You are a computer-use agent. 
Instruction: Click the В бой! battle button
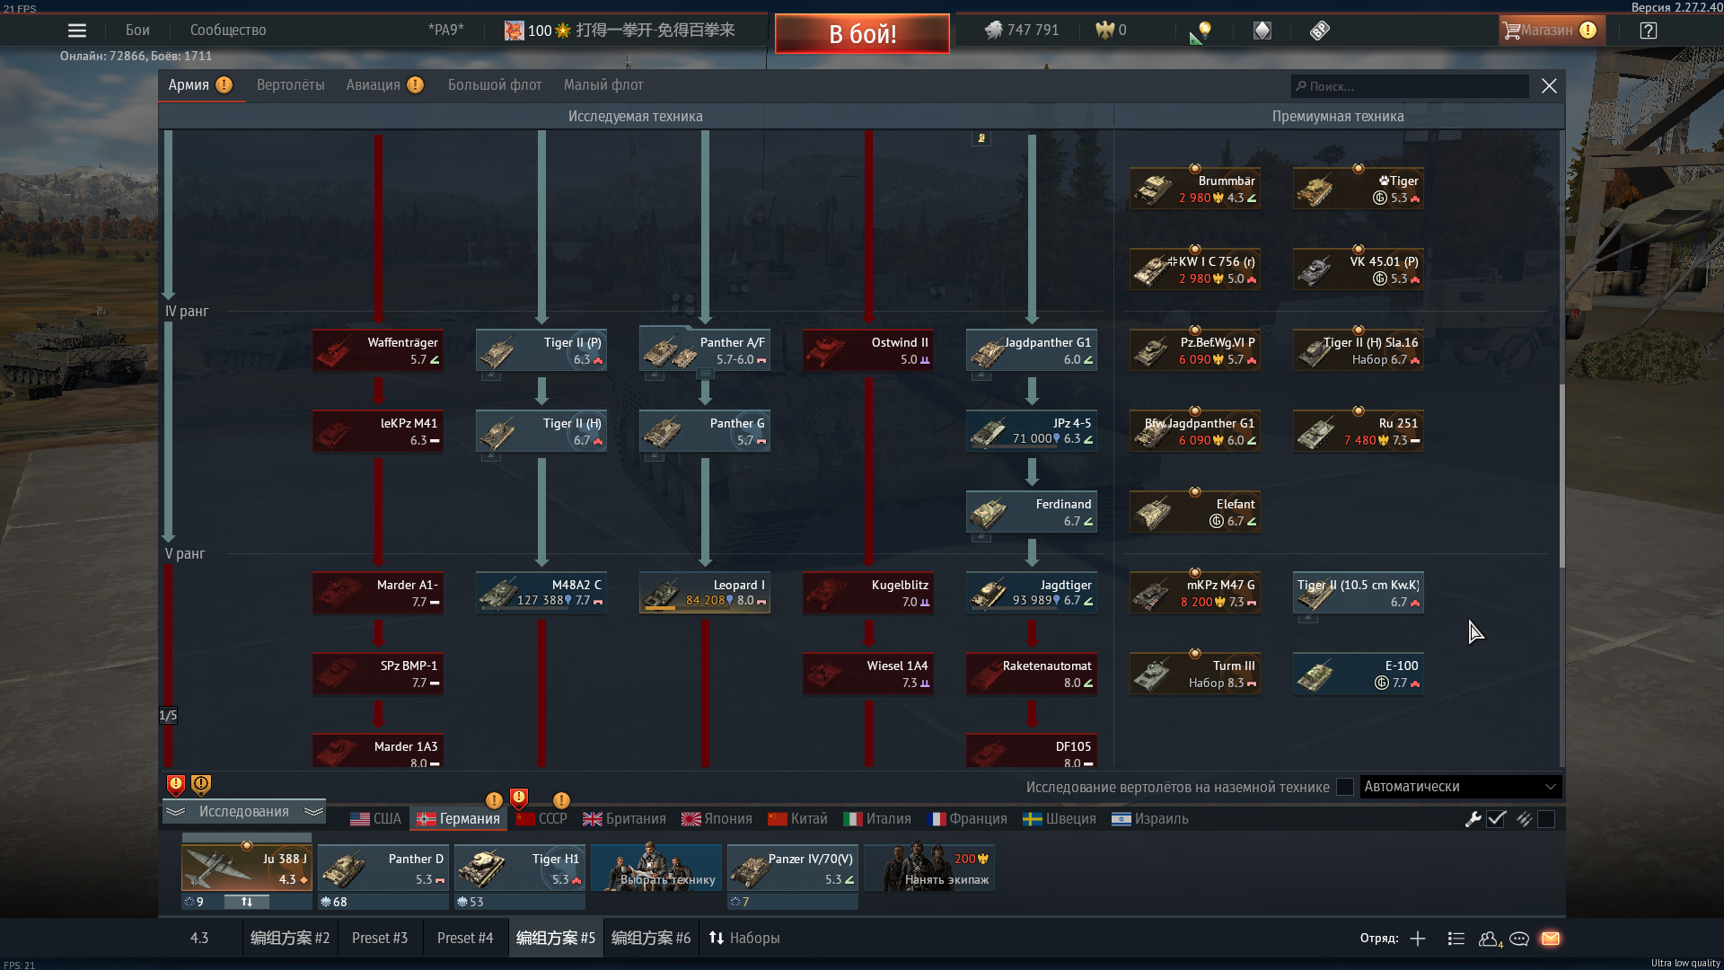pyautogui.click(x=862, y=33)
